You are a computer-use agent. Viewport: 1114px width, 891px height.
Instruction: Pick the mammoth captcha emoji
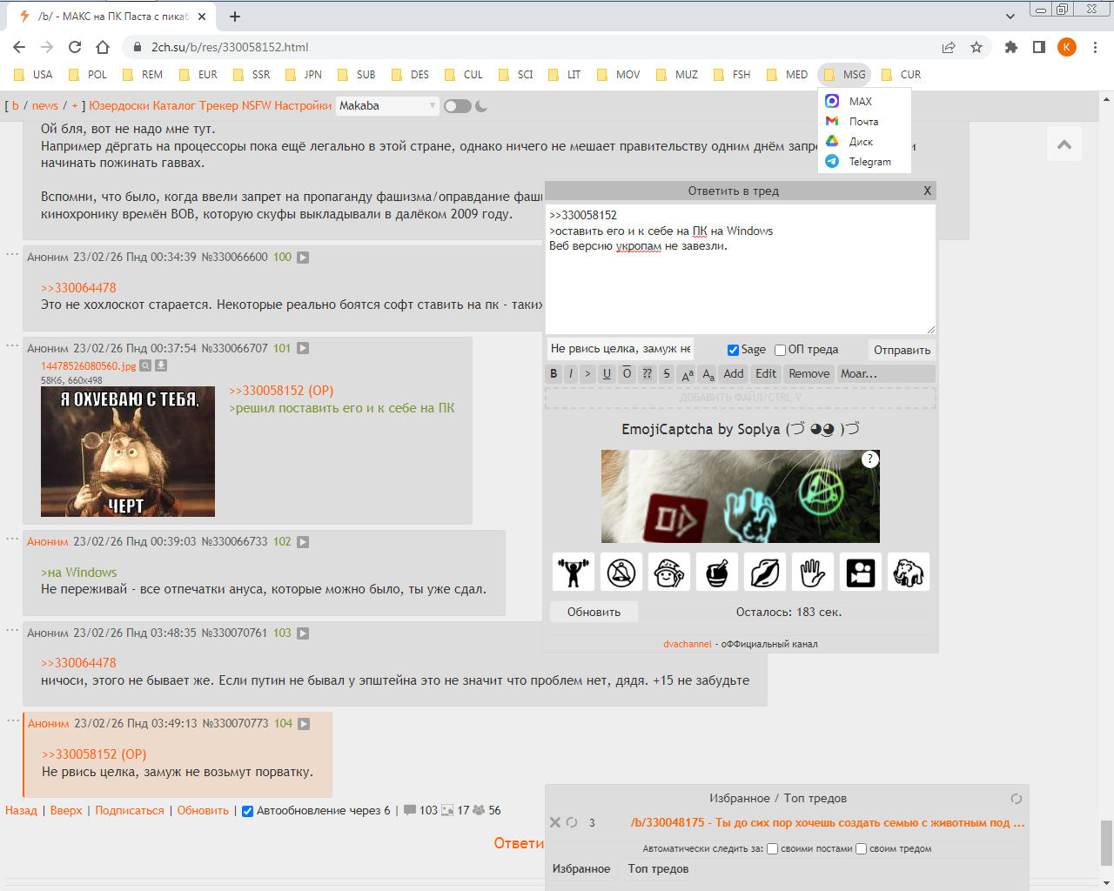(x=909, y=573)
